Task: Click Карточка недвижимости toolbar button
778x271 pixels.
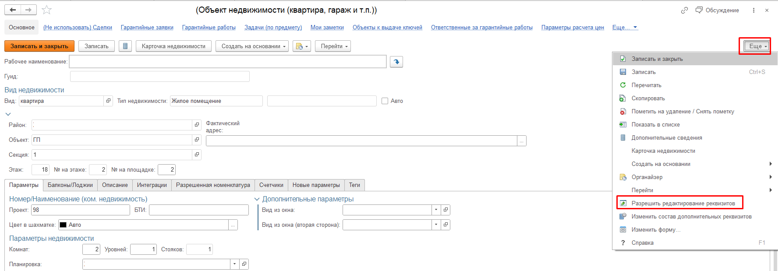Action: [173, 46]
